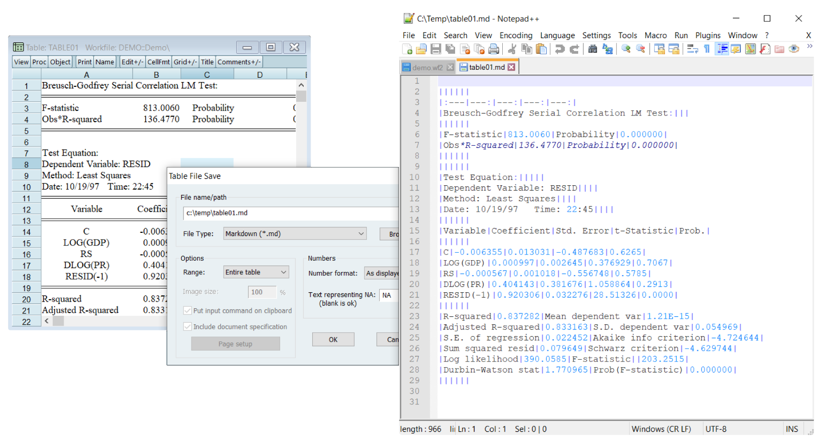Image resolution: width=822 pixels, height=444 pixels.
Task: Print the document using the printer icon
Action: 493,49
